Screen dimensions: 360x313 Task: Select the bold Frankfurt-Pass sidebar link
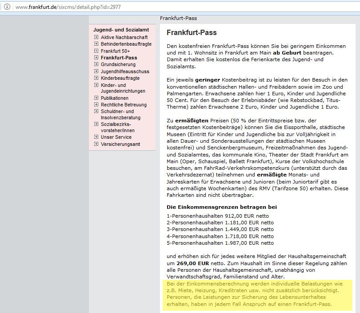click(119, 58)
